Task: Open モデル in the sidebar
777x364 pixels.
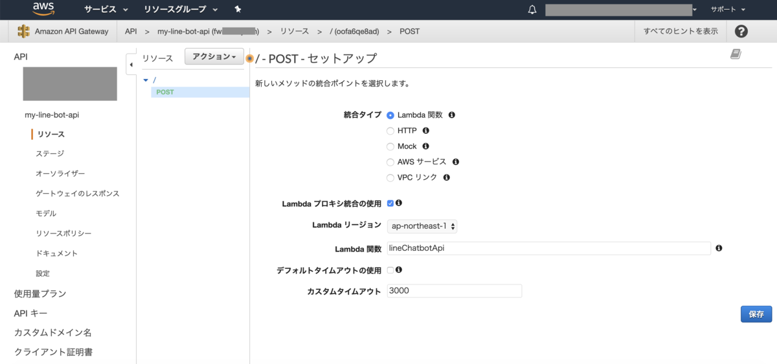Action: (46, 213)
